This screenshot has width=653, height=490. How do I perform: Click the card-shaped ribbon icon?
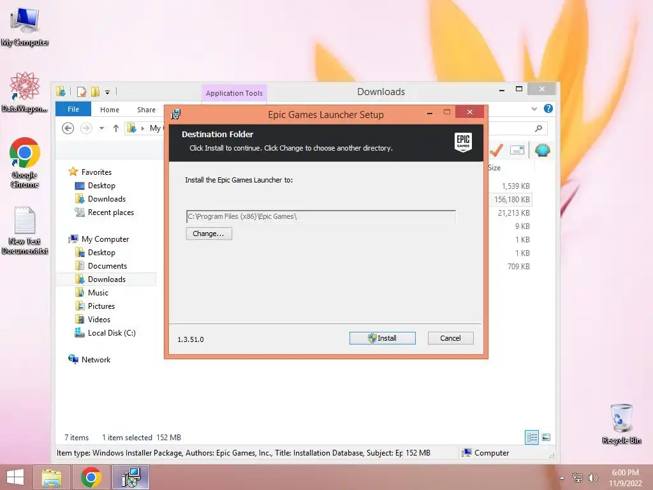point(517,150)
